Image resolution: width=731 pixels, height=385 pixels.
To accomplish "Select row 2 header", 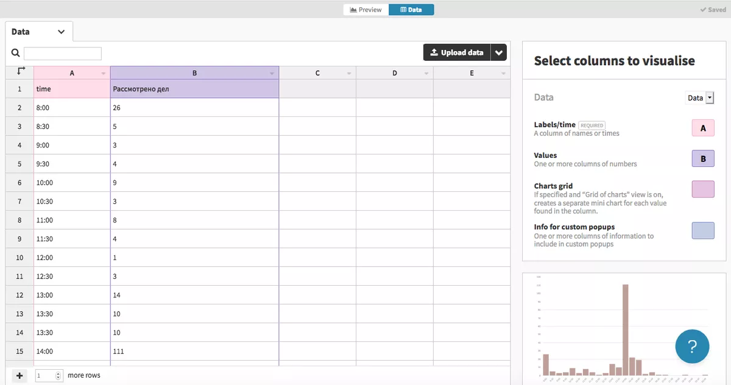I will point(19,108).
